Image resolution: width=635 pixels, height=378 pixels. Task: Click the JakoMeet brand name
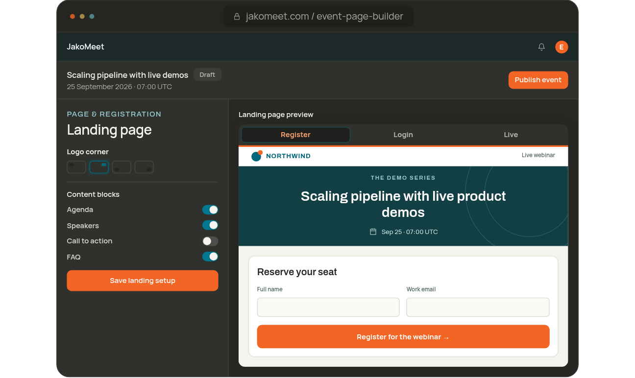pyautogui.click(x=86, y=47)
